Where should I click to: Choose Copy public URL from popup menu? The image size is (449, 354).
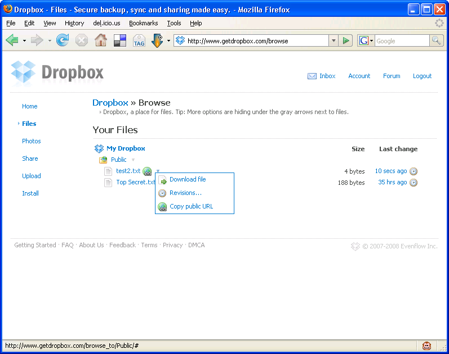tap(192, 206)
